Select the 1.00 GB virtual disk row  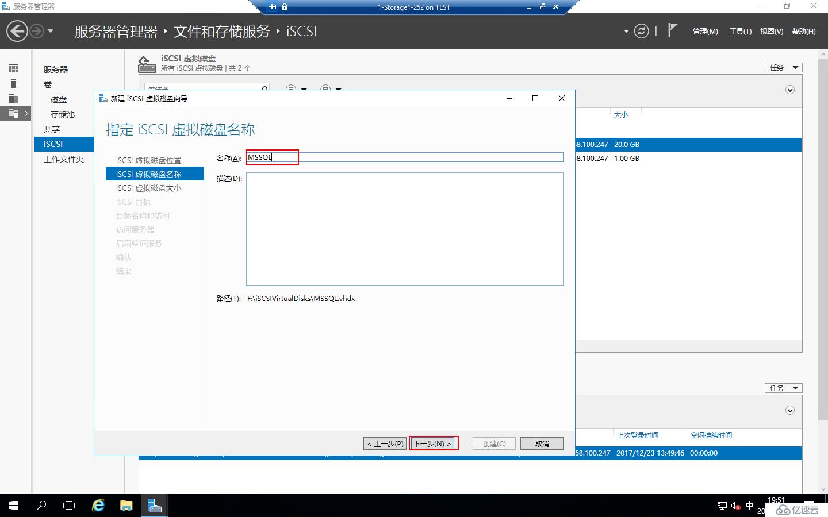(688, 159)
